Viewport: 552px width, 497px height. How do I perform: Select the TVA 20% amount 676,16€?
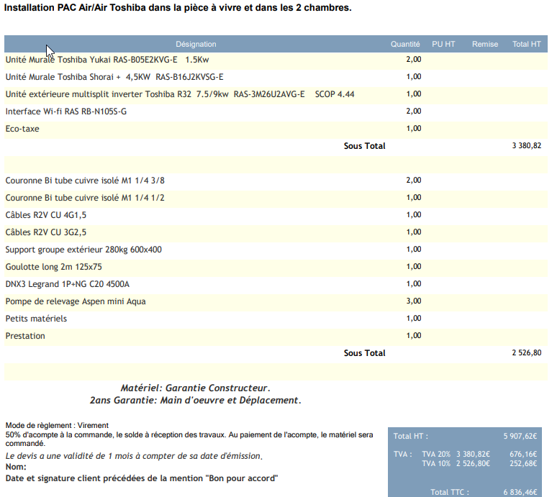point(522,455)
